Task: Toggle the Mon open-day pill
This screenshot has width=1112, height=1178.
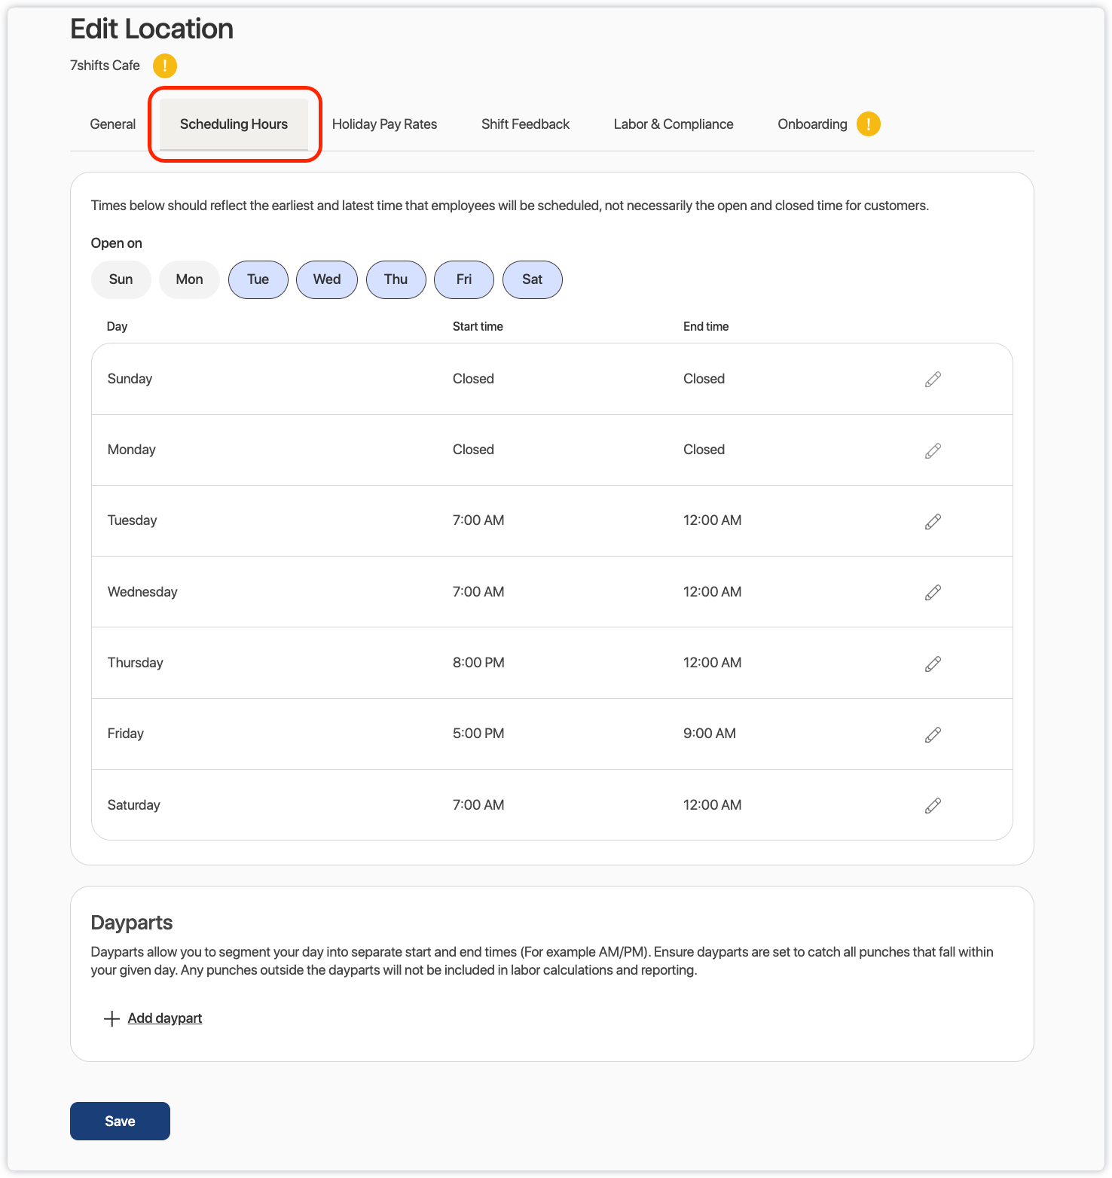Action: point(189,279)
